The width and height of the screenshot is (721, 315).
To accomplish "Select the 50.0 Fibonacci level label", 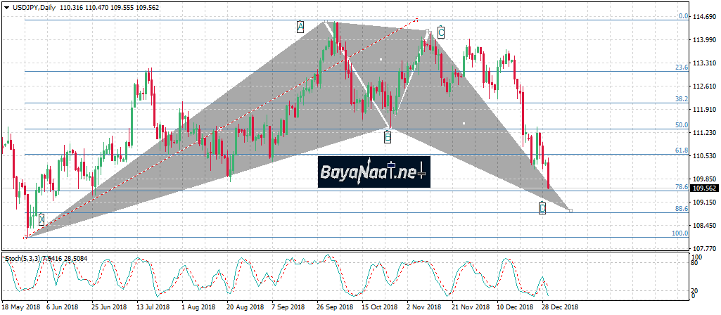I will [x=681, y=125].
